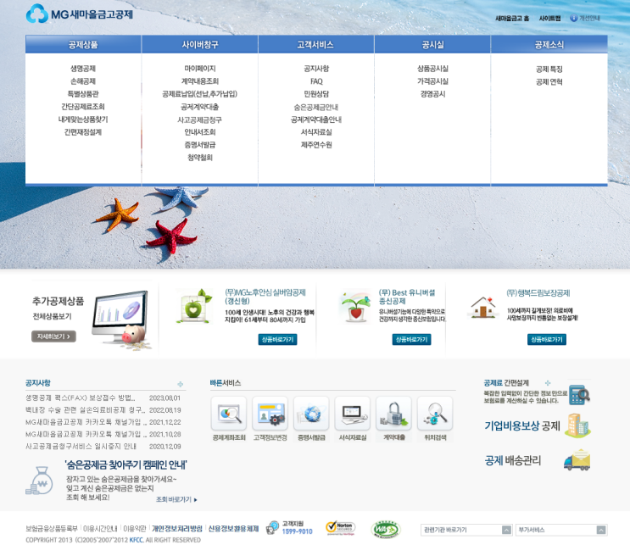The image size is (630, 556).
Task: Click the Norton Secured badge
Action: tap(340, 528)
